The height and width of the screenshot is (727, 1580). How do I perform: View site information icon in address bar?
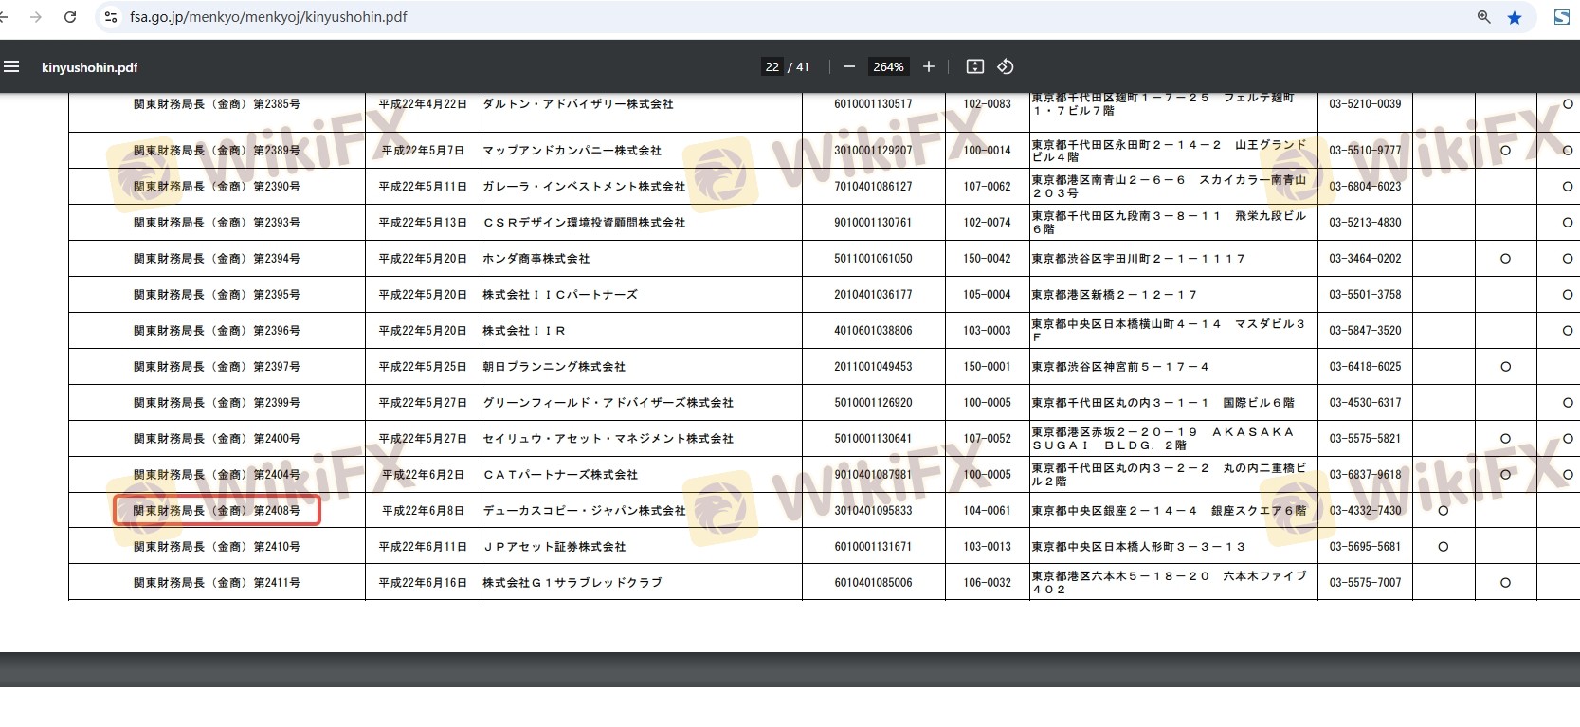[111, 17]
